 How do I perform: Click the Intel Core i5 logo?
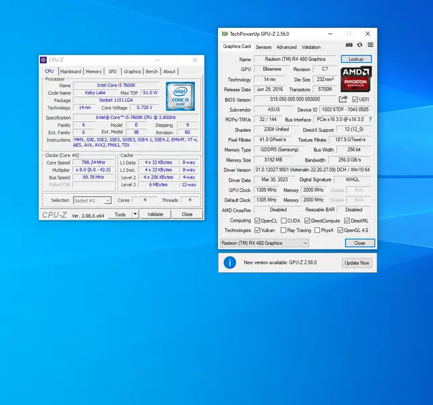pos(180,96)
